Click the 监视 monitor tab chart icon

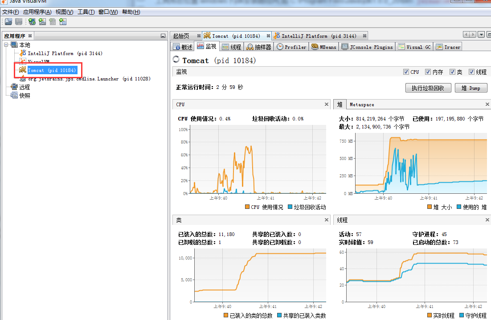(200, 46)
